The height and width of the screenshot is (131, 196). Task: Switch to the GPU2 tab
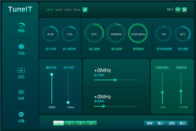coord(59,10)
